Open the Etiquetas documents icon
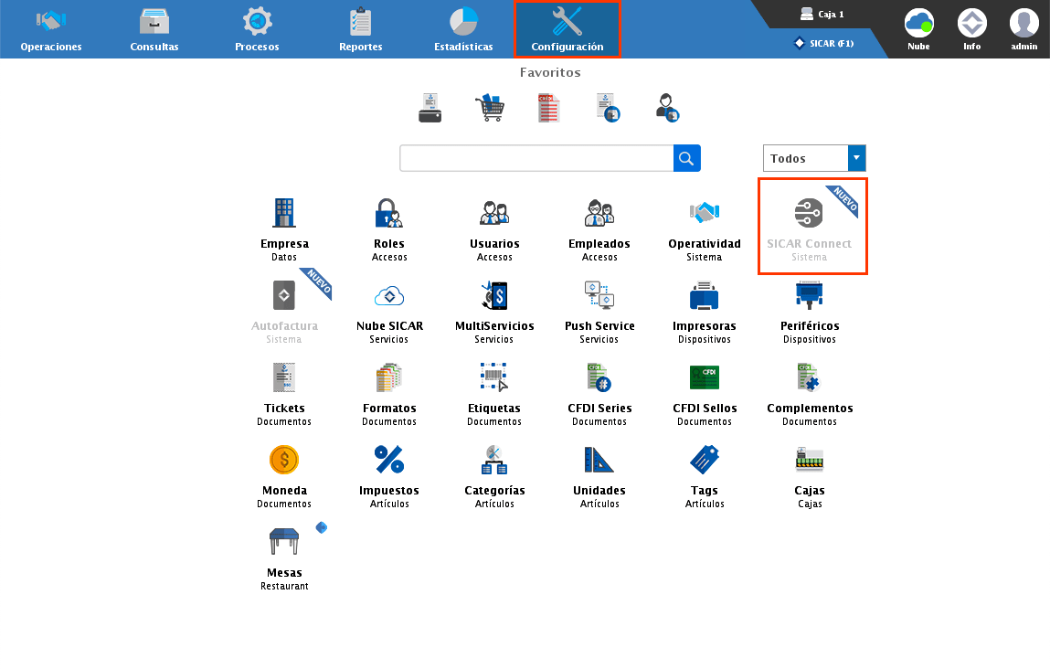This screenshot has height=669, width=1050. pos(493,378)
